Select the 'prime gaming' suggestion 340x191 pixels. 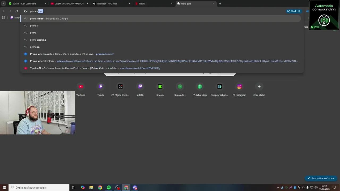pyautogui.click(x=161, y=40)
